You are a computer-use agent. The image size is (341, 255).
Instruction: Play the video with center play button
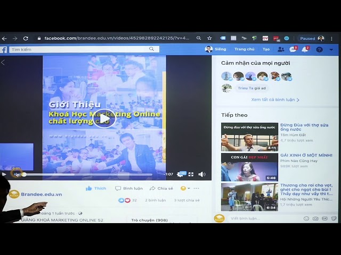[x=104, y=118]
